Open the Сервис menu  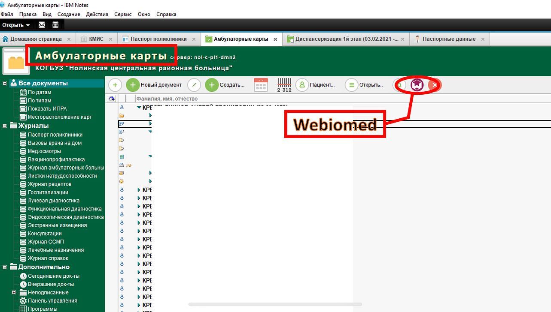pyautogui.click(x=123, y=14)
